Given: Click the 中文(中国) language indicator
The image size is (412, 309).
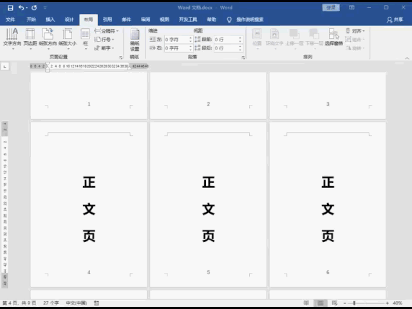Looking at the screenshot, I should point(76,303).
